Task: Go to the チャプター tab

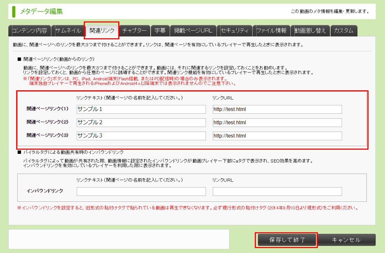Action: pyautogui.click(x=134, y=31)
